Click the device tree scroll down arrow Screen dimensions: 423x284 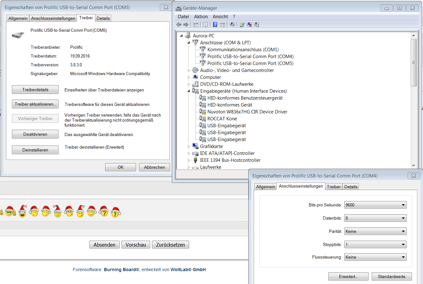click(x=414, y=166)
